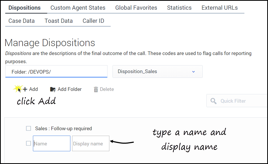Select the Sales : Follow-up required entry

tap(63, 128)
